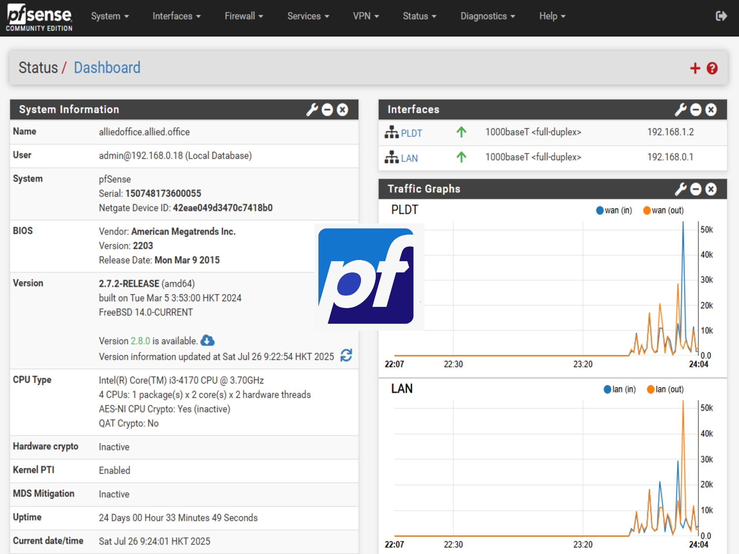This screenshot has width=739, height=554.
Task: Click the Kernel PTI Enabled value
Action: tap(114, 471)
